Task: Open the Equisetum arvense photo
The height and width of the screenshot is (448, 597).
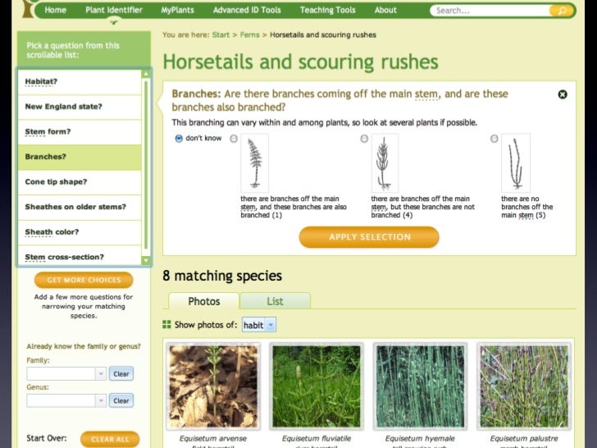Action: tap(213, 386)
